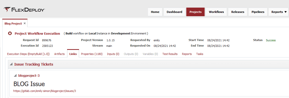Go to the Home page
The image size is (289, 98).
coord(155,12)
